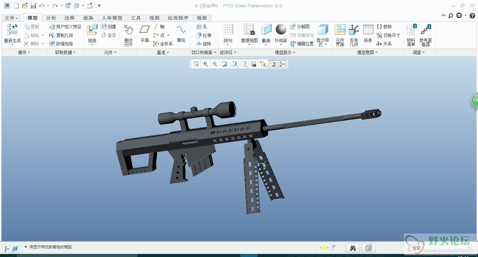Minimize the ribbon with the caret icon
Screen dimensions: 478x257
coord(443,15)
